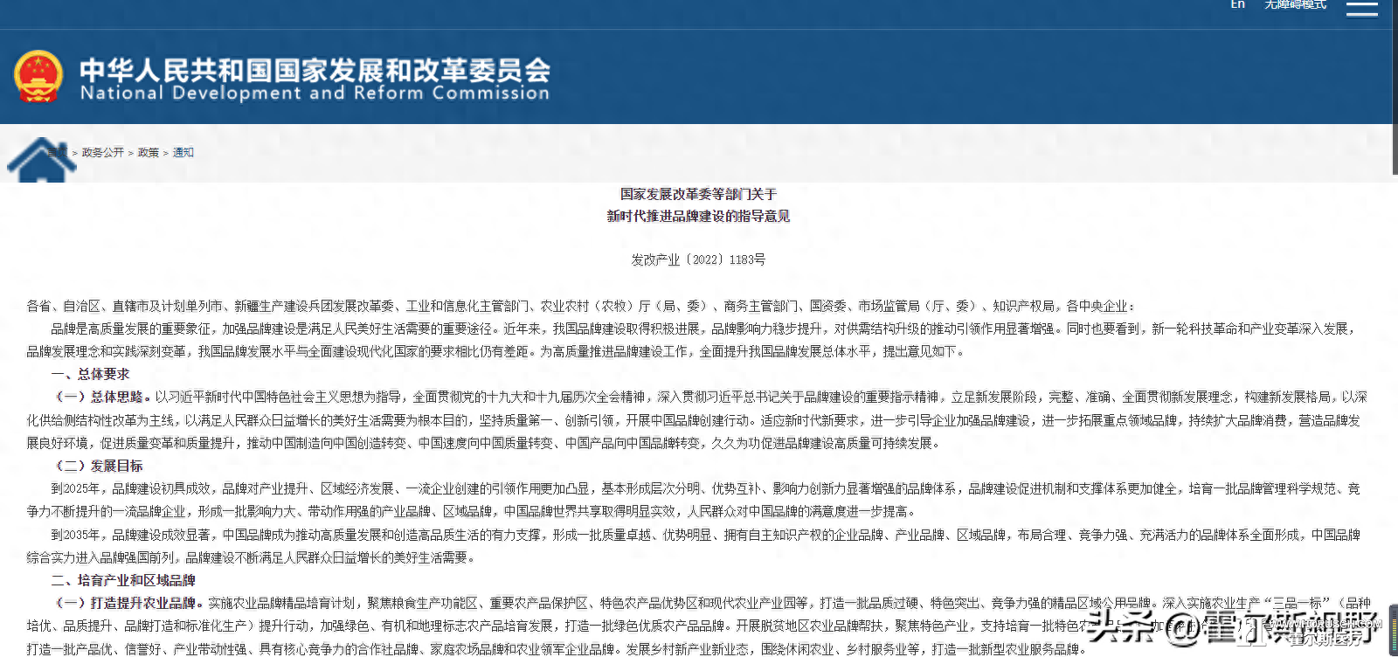1398x664 pixels.
Task: Enable 无障碍模式 accessibility mode
Action: [x=1295, y=4]
